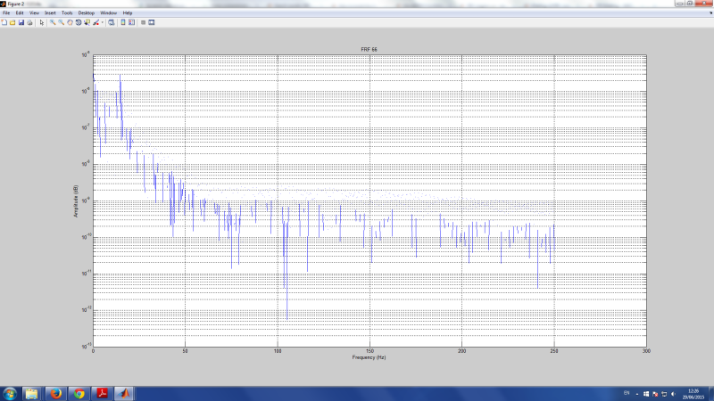Viewport: 714px width, 401px height.
Task: Click the Link Plot toolbar icon
Action: tap(111, 22)
